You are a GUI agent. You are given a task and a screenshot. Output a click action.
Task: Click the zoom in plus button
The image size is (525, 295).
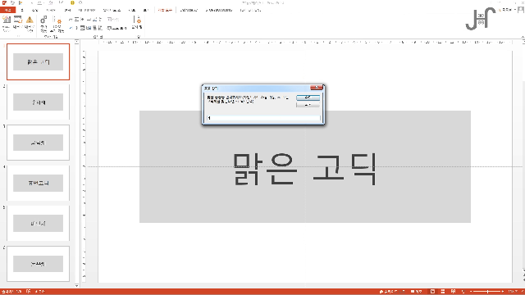coord(503,292)
